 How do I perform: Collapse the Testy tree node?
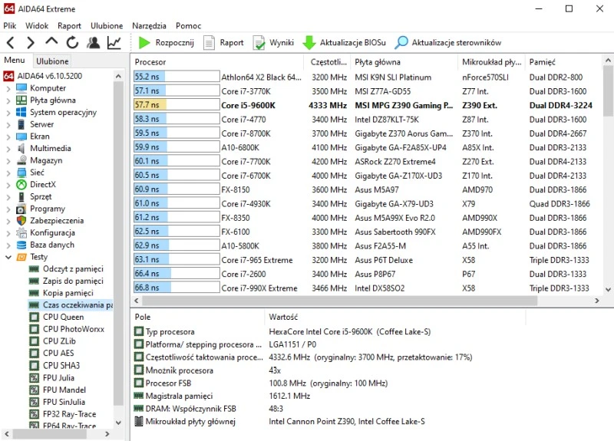8,257
